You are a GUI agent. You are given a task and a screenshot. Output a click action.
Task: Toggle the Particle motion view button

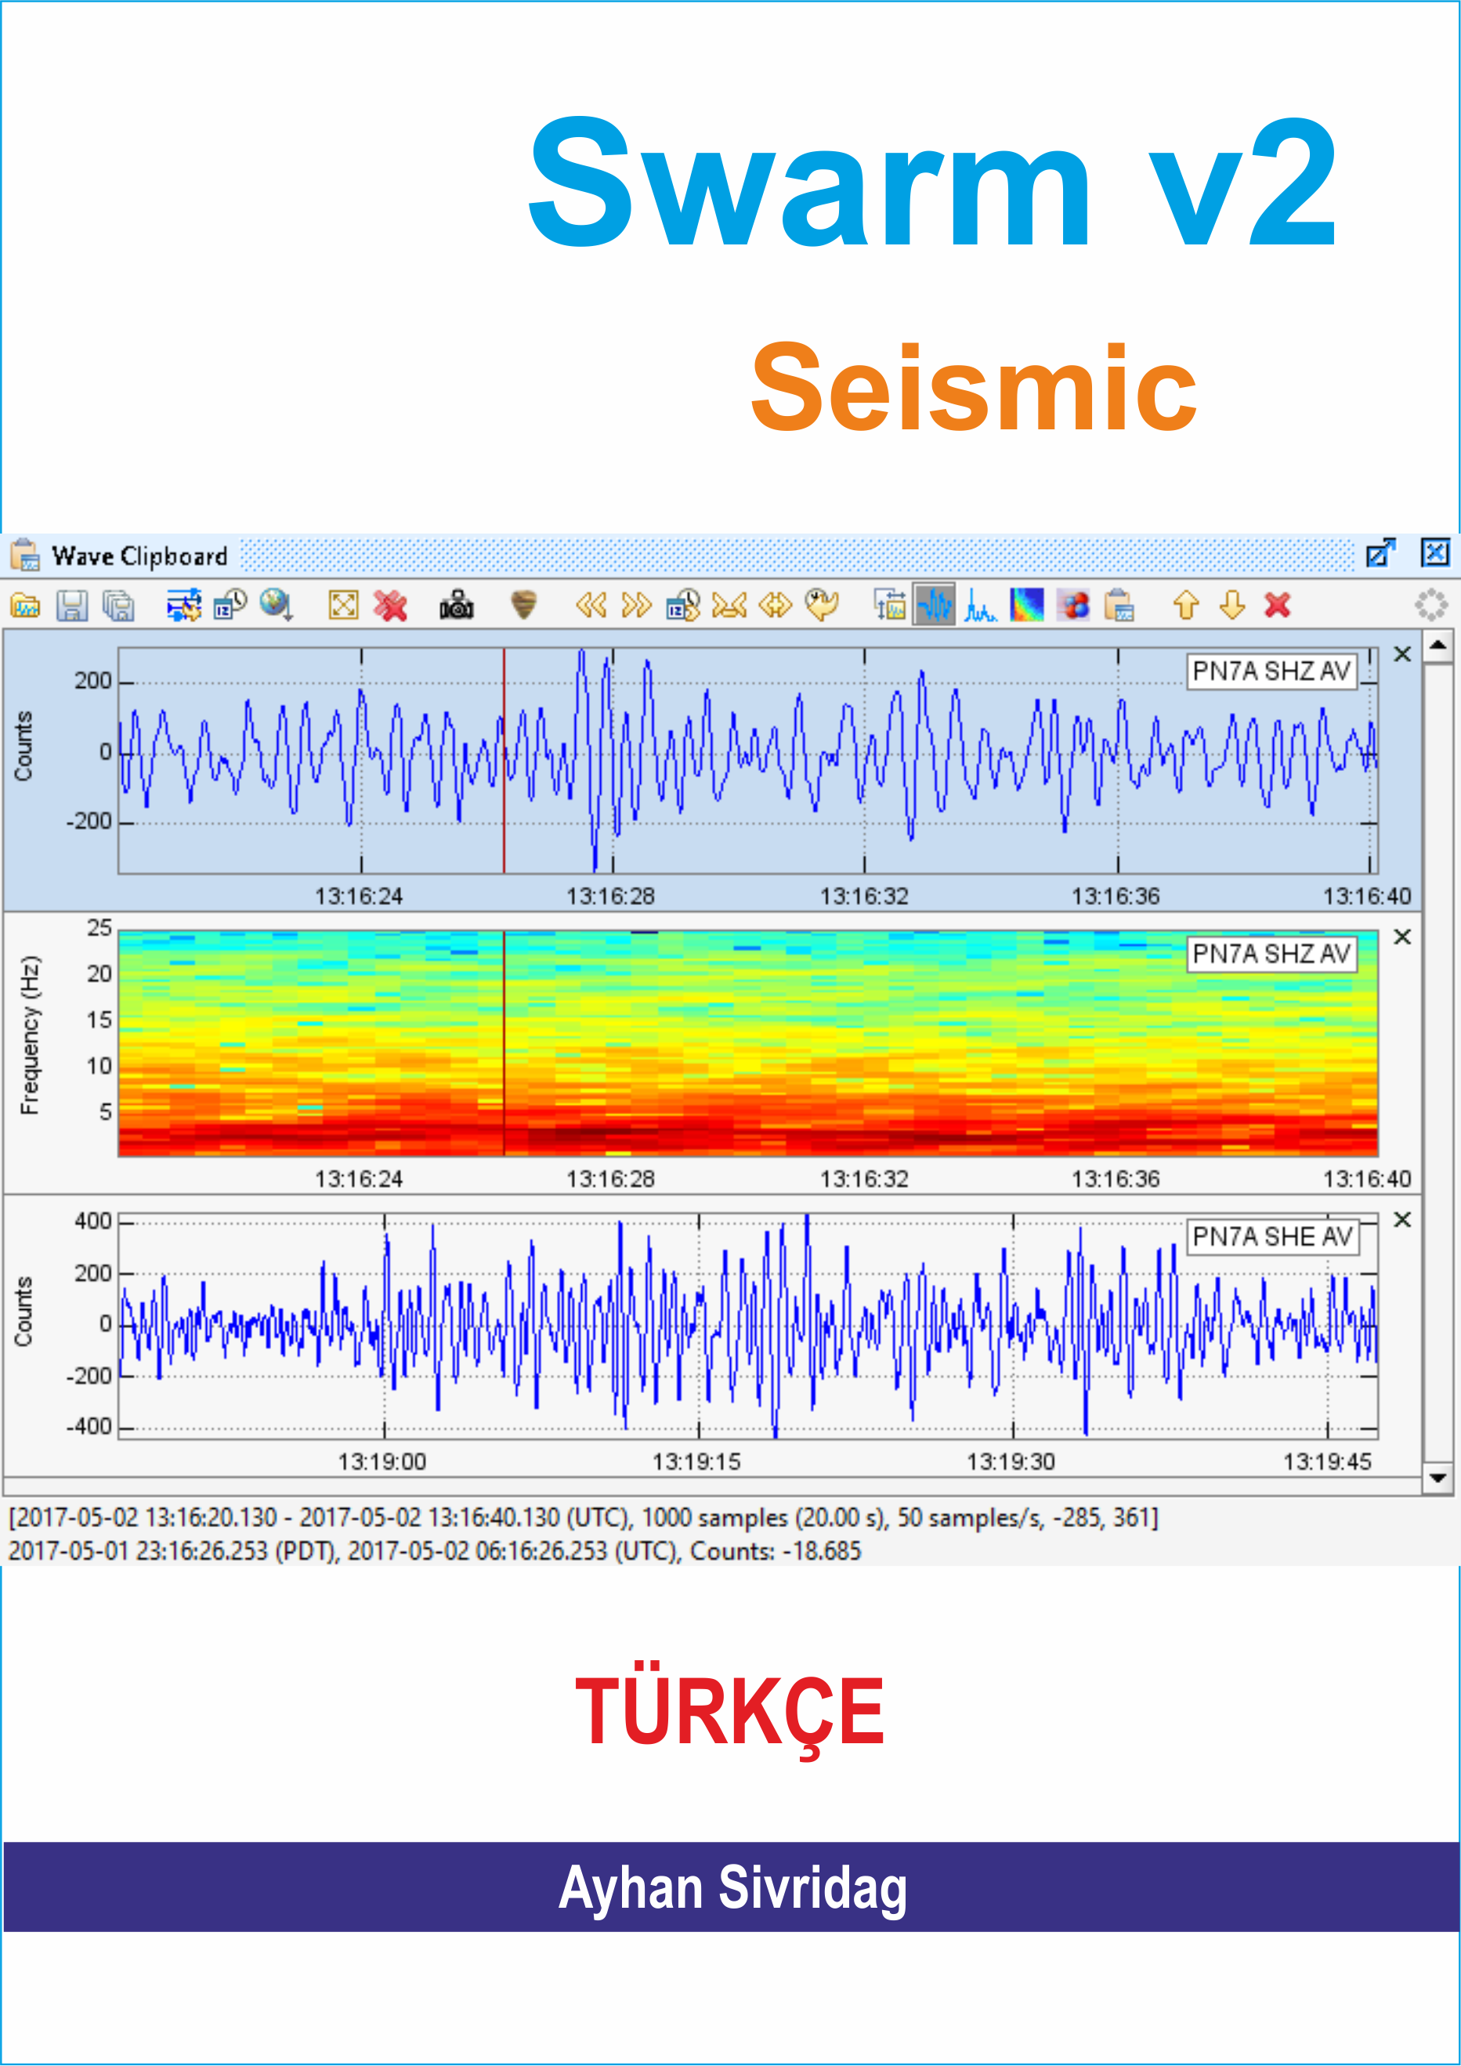point(1073,606)
